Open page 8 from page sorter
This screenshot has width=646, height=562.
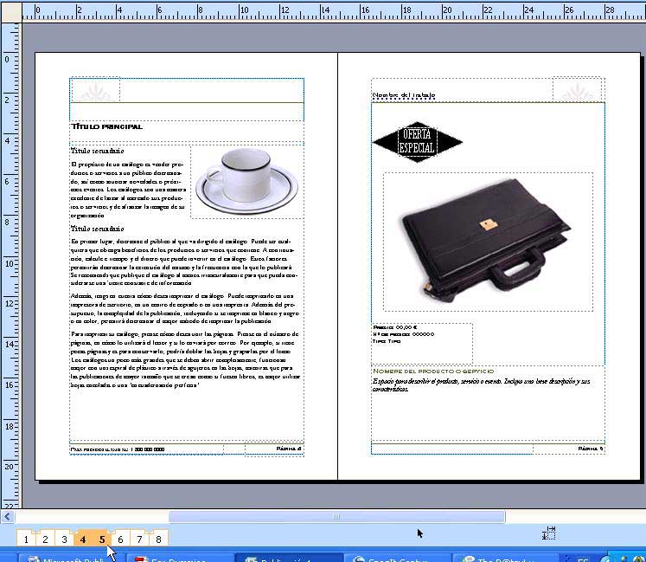coord(158,539)
